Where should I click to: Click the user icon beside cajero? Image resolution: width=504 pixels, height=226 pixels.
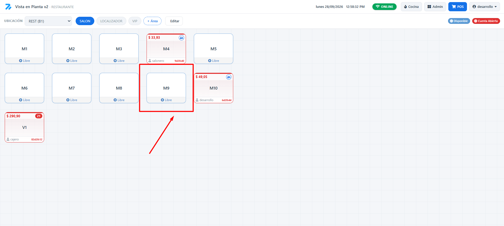pyautogui.click(x=8, y=139)
